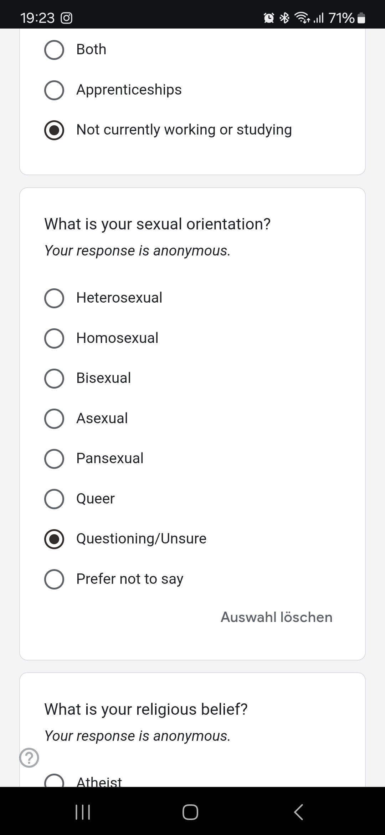Screen dimensions: 385x835
Task: Pick the Asexual radio option
Action: [x=54, y=419]
